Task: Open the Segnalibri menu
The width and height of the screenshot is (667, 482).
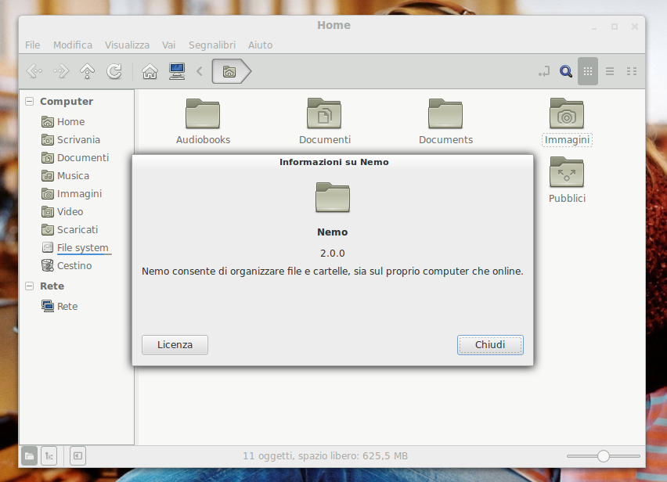Action: click(212, 45)
